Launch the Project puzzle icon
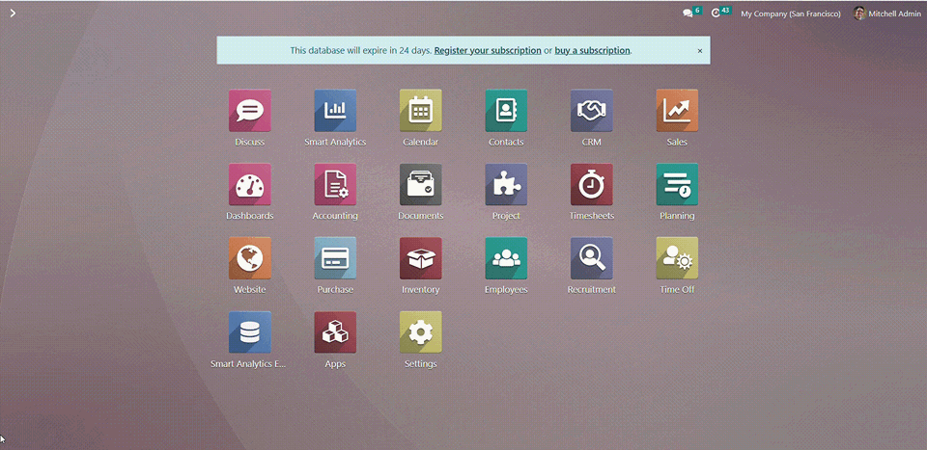The height and width of the screenshot is (450, 927). click(506, 185)
